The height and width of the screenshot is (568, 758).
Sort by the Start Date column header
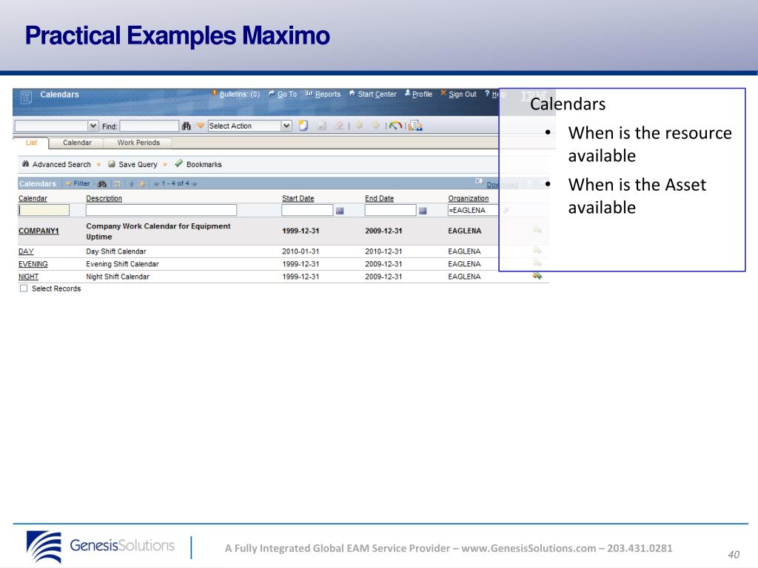click(298, 198)
